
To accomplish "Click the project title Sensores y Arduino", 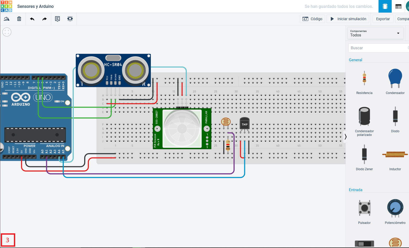I will (35, 6).
